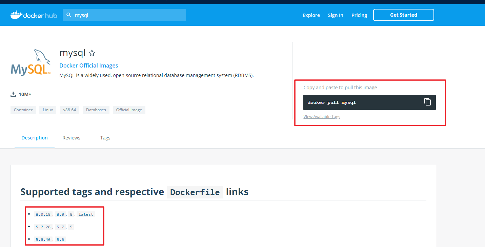
Task: Click the Docker Hub whale logo
Action: pyautogui.click(x=34, y=15)
